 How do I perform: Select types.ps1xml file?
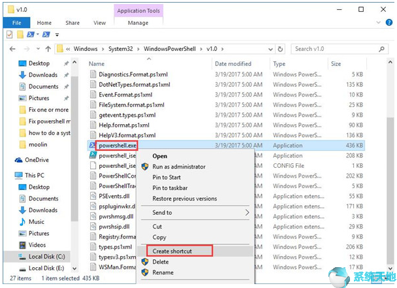(x=115, y=247)
